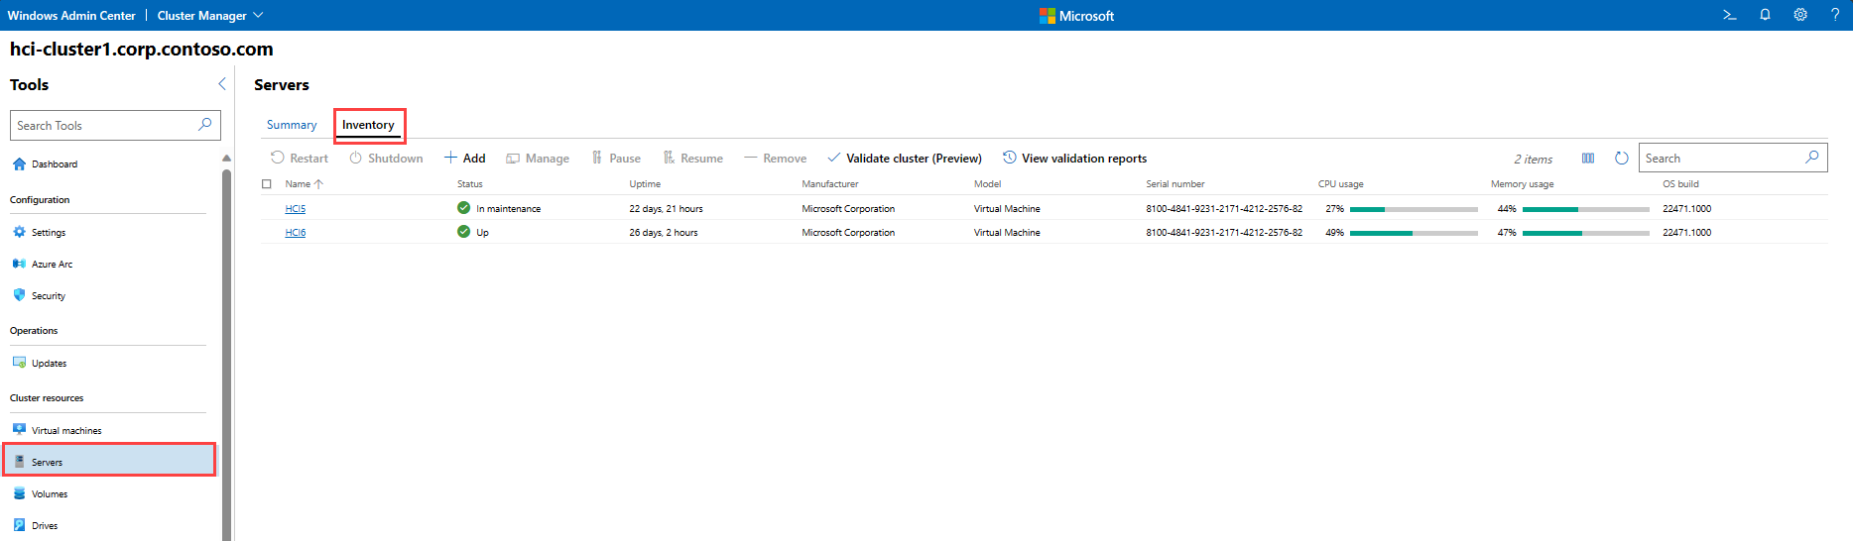
Task: Open the HCI5 server link
Action: coord(295,209)
